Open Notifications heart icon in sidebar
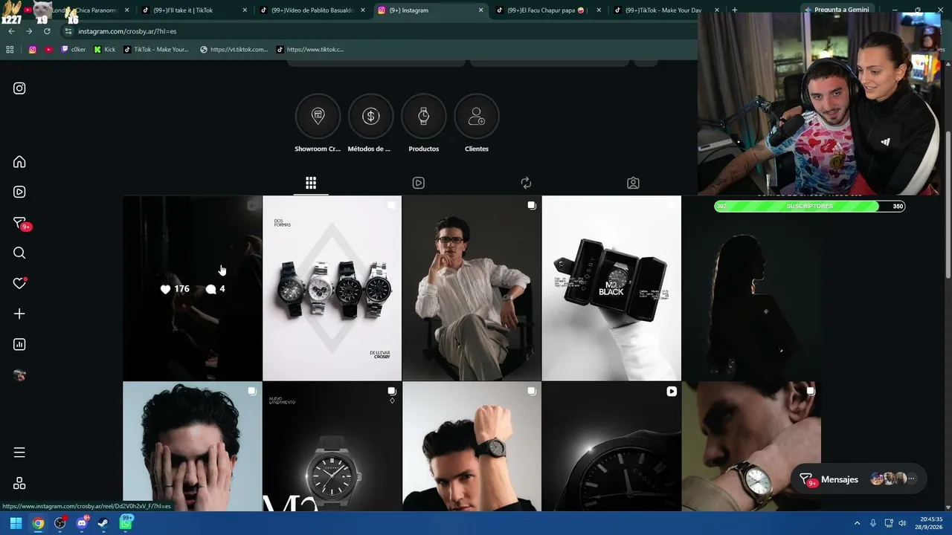The image size is (952, 535). pyautogui.click(x=19, y=283)
